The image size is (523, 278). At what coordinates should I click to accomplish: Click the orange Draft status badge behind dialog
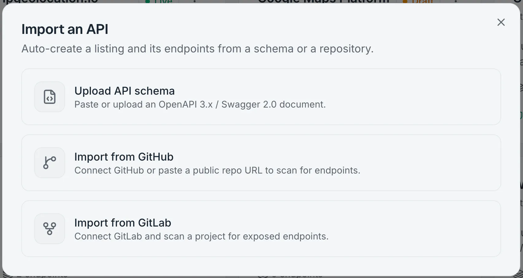418,2
